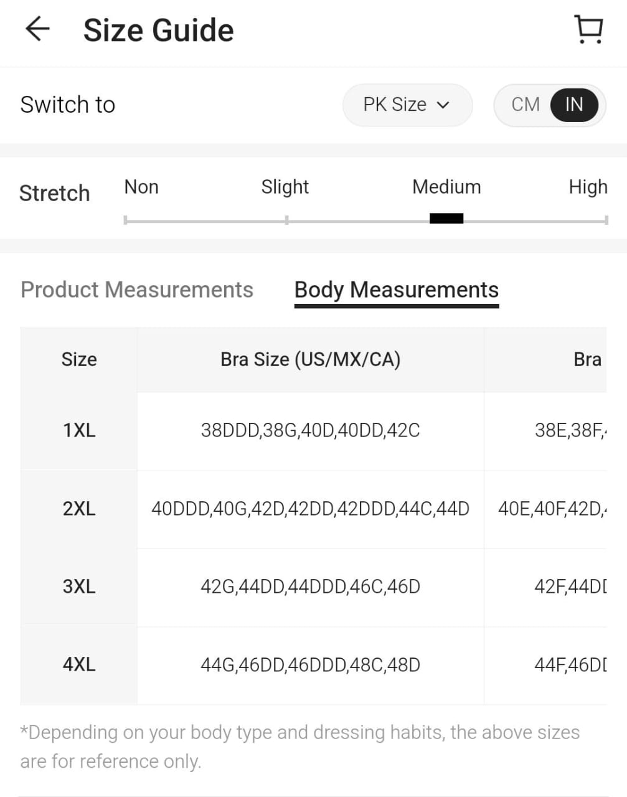Switch to Product Measurements tab
Image resolution: width=627 pixels, height=797 pixels.
pos(137,290)
